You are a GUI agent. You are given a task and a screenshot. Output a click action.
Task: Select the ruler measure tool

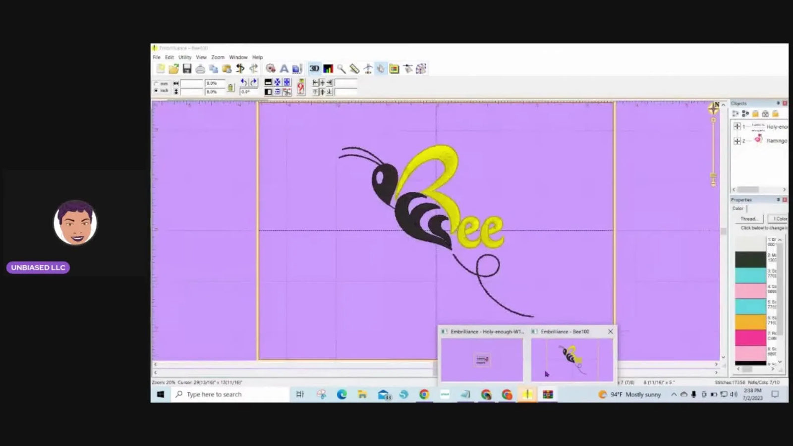pos(354,69)
